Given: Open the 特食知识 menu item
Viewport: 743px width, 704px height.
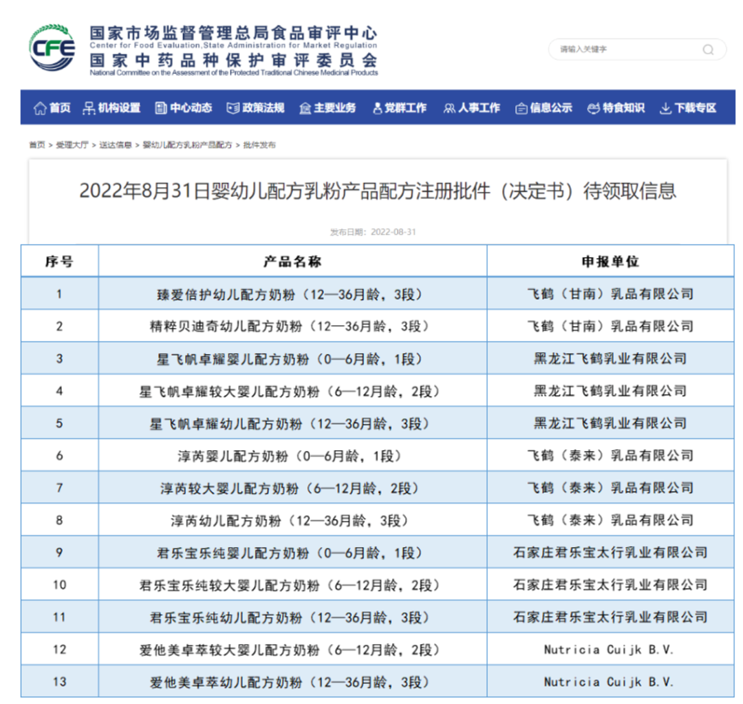Looking at the screenshot, I should [623, 108].
